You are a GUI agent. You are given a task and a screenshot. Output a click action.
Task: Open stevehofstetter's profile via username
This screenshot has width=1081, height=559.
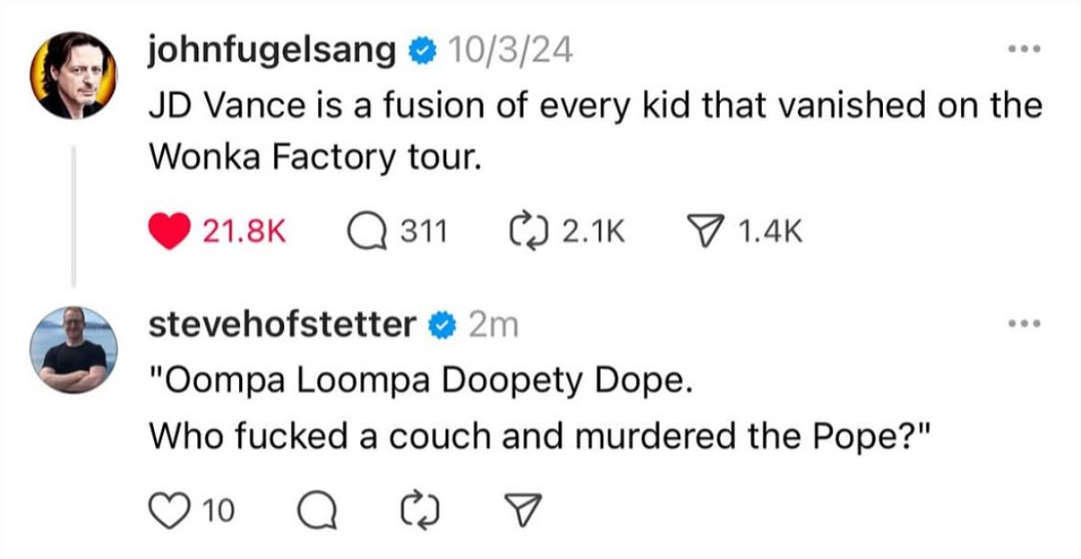click(x=283, y=325)
